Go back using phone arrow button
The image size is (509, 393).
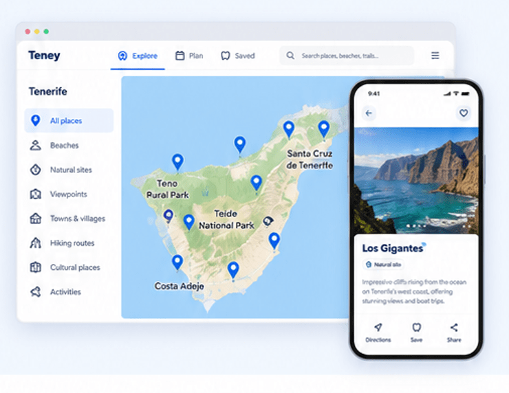[369, 113]
